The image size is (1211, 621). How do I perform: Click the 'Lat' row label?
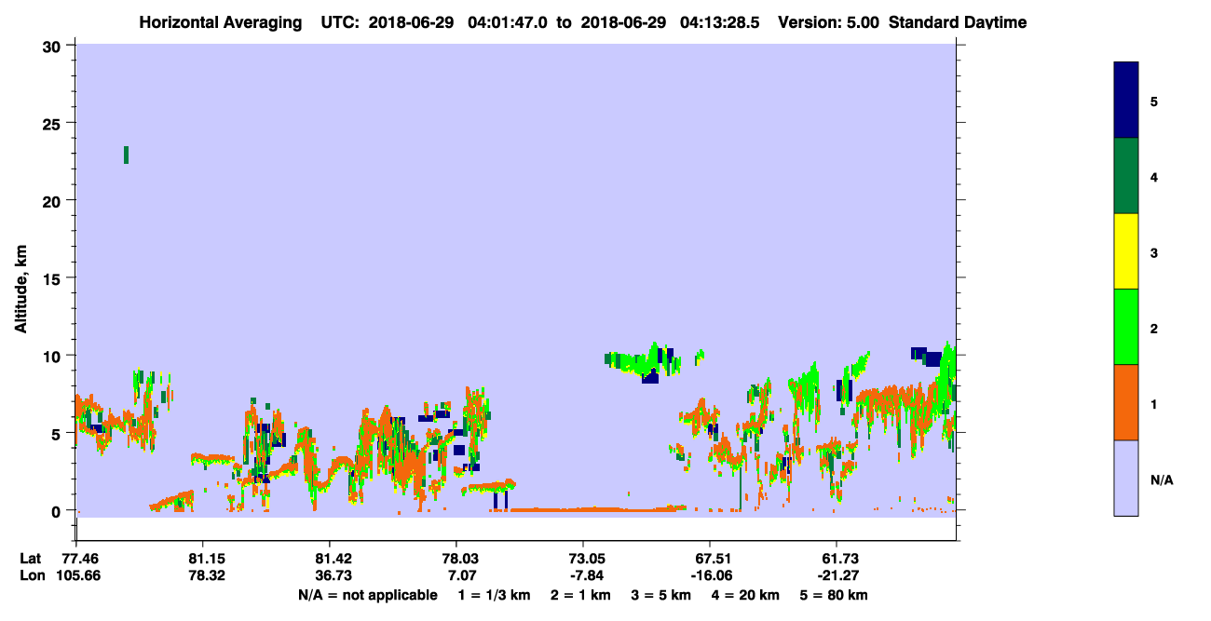point(31,559)
